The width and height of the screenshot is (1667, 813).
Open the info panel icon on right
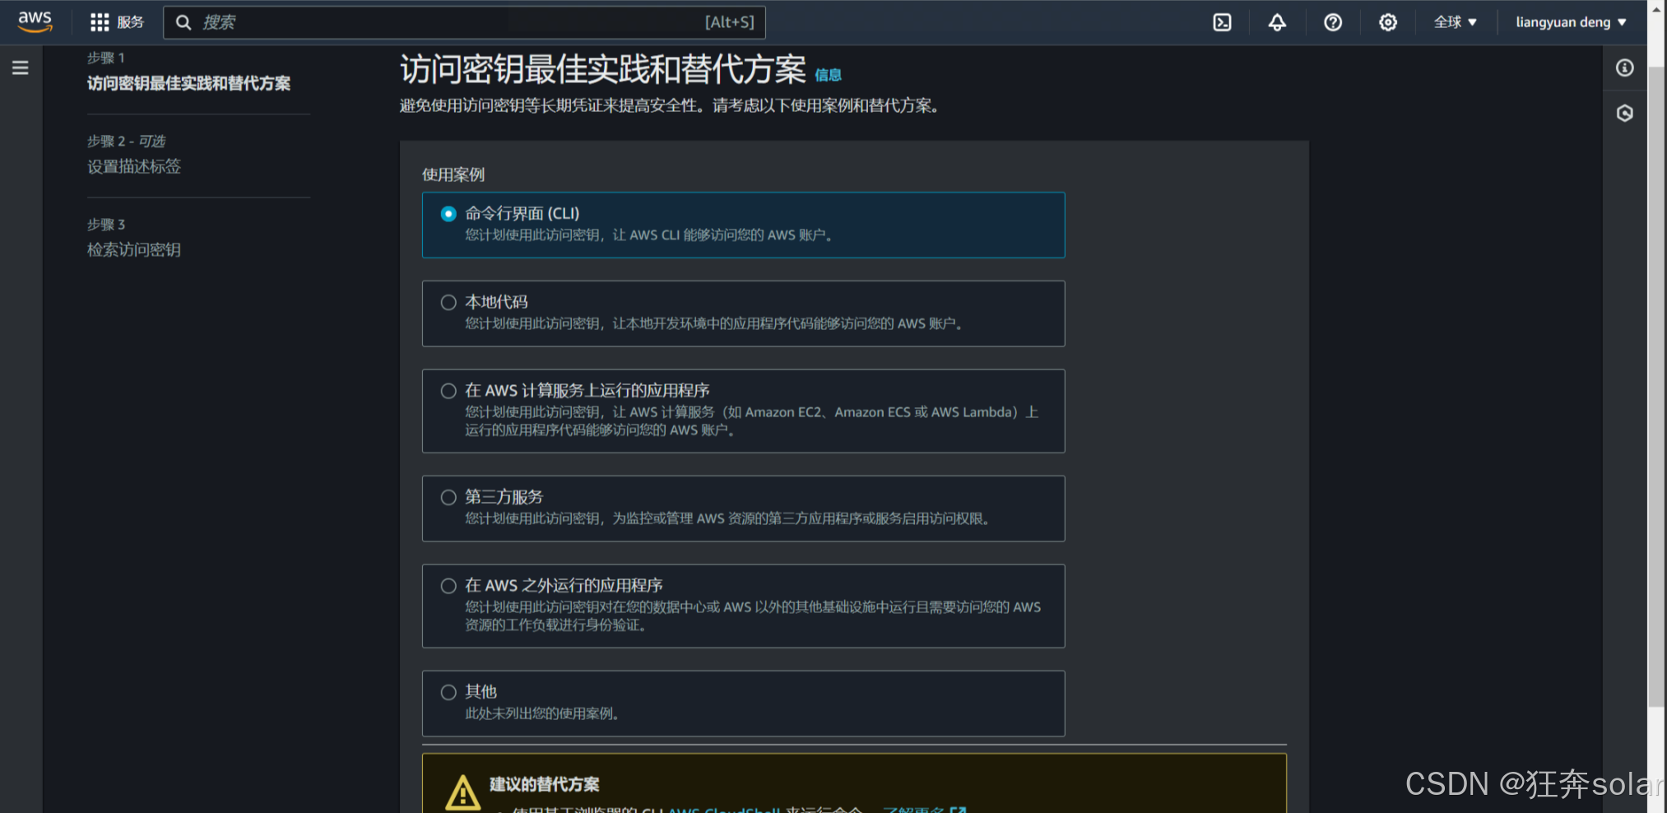1624,67
